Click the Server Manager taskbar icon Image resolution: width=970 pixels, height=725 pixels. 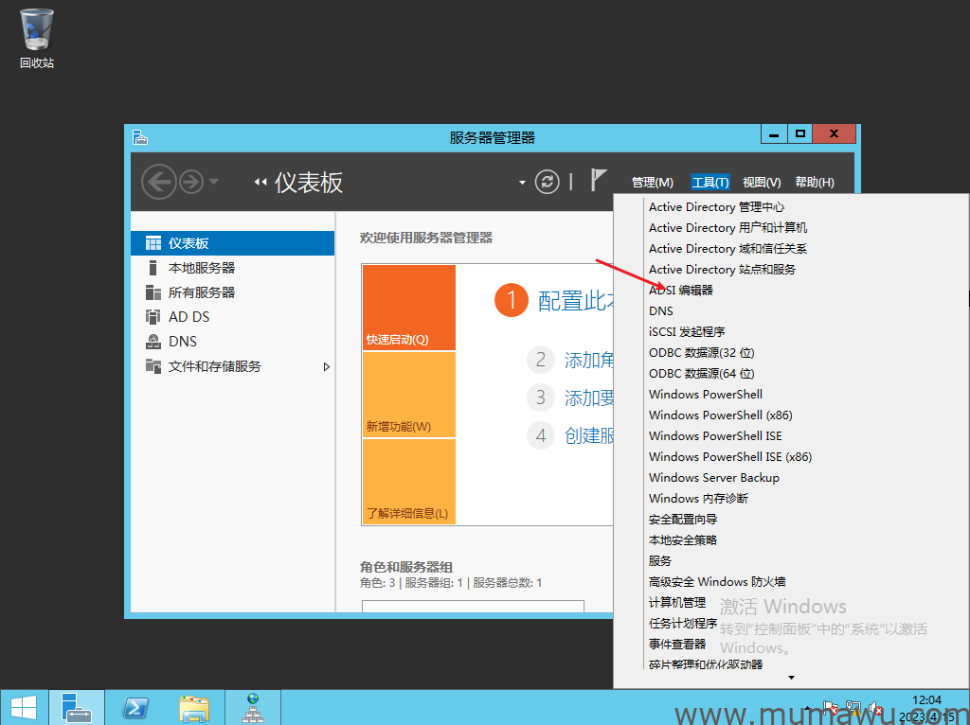76,707
